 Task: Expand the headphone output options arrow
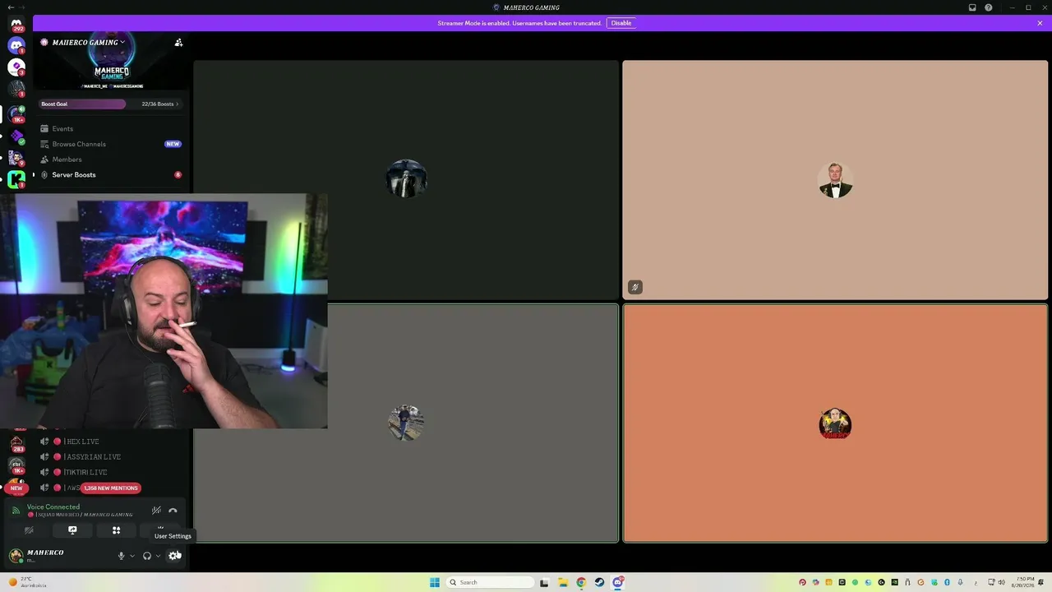[158, 556]
